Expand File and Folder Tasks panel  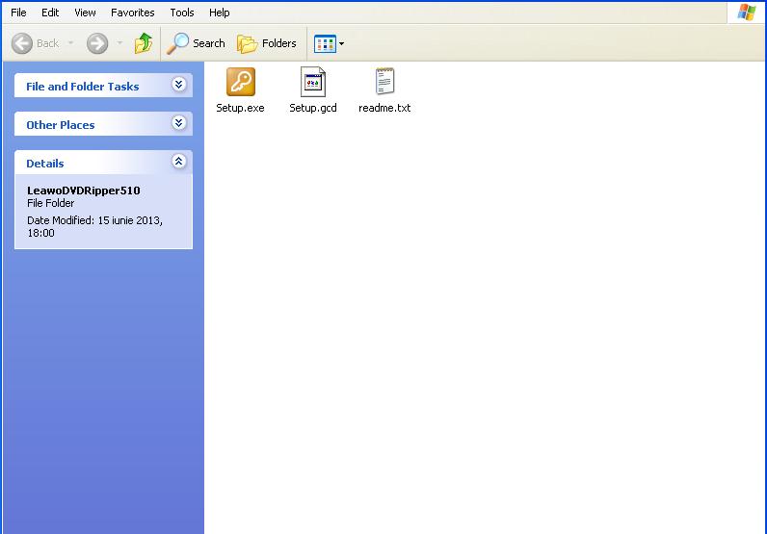179,85
